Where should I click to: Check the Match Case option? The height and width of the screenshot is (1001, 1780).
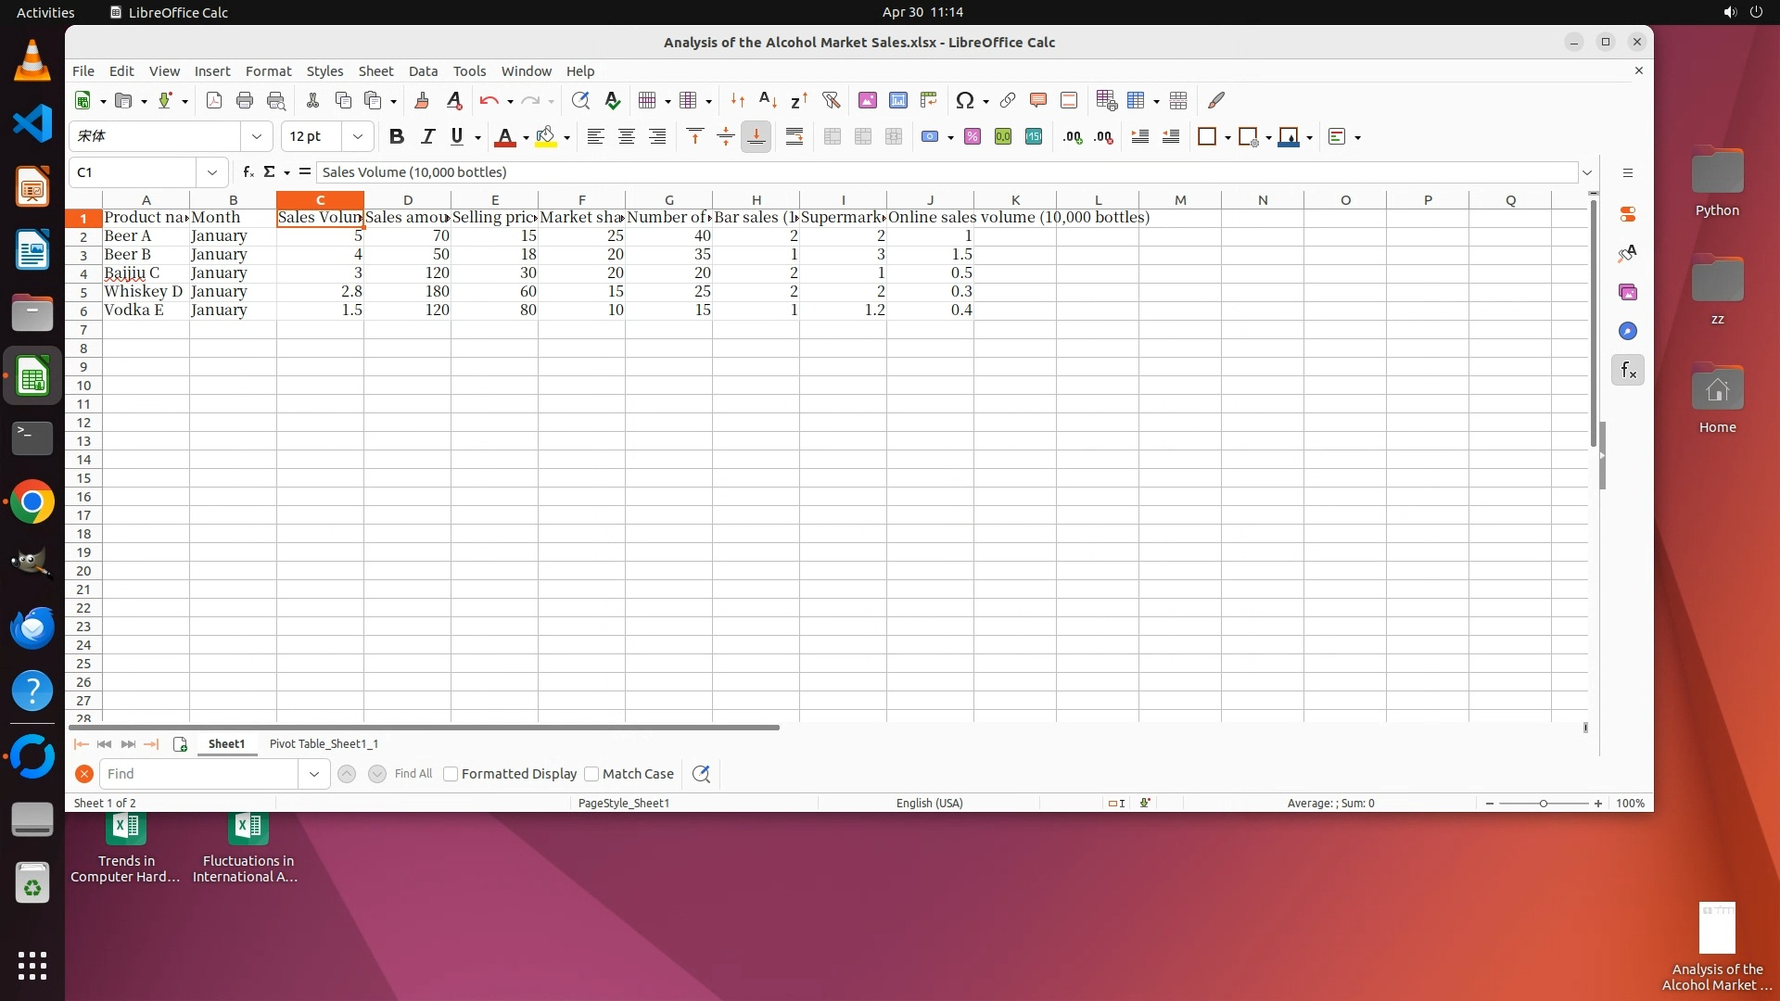[x=591, y=774]
